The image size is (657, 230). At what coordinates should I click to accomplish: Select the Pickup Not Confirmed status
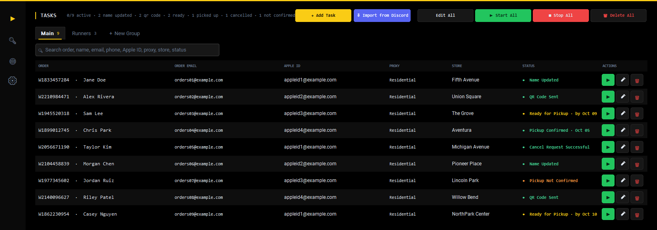[554, 180]
